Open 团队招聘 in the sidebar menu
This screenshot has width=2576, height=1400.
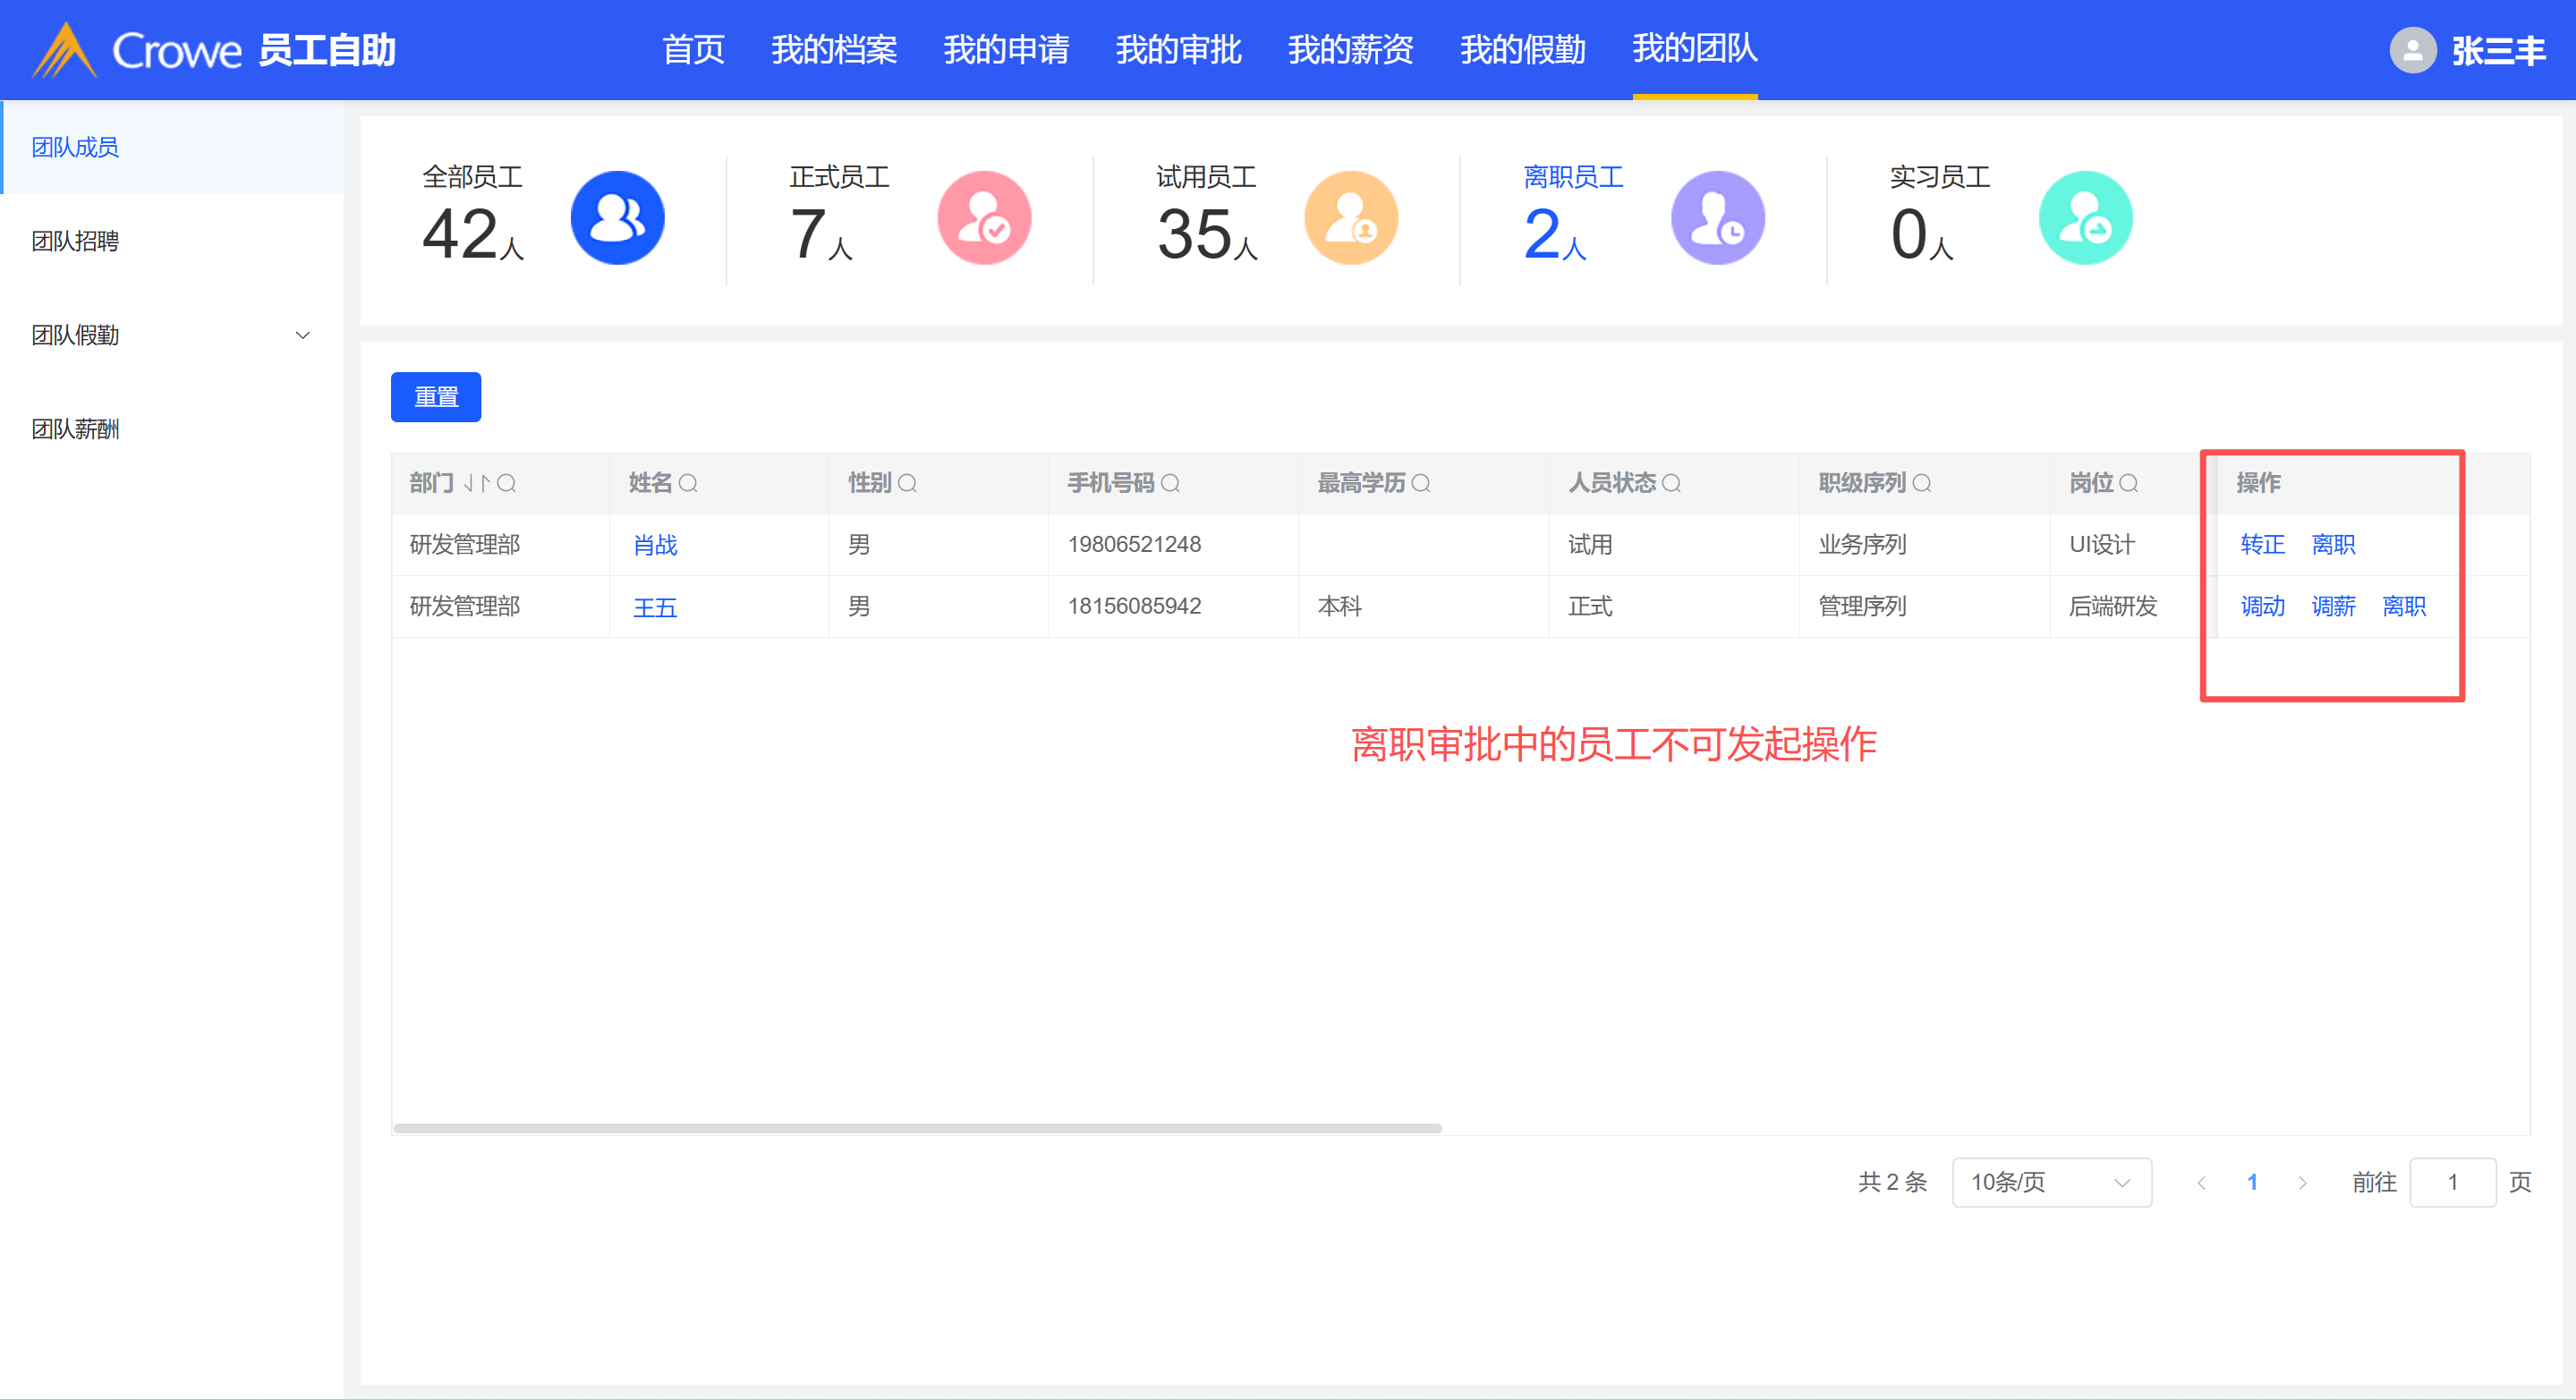[x=75, y=241]
